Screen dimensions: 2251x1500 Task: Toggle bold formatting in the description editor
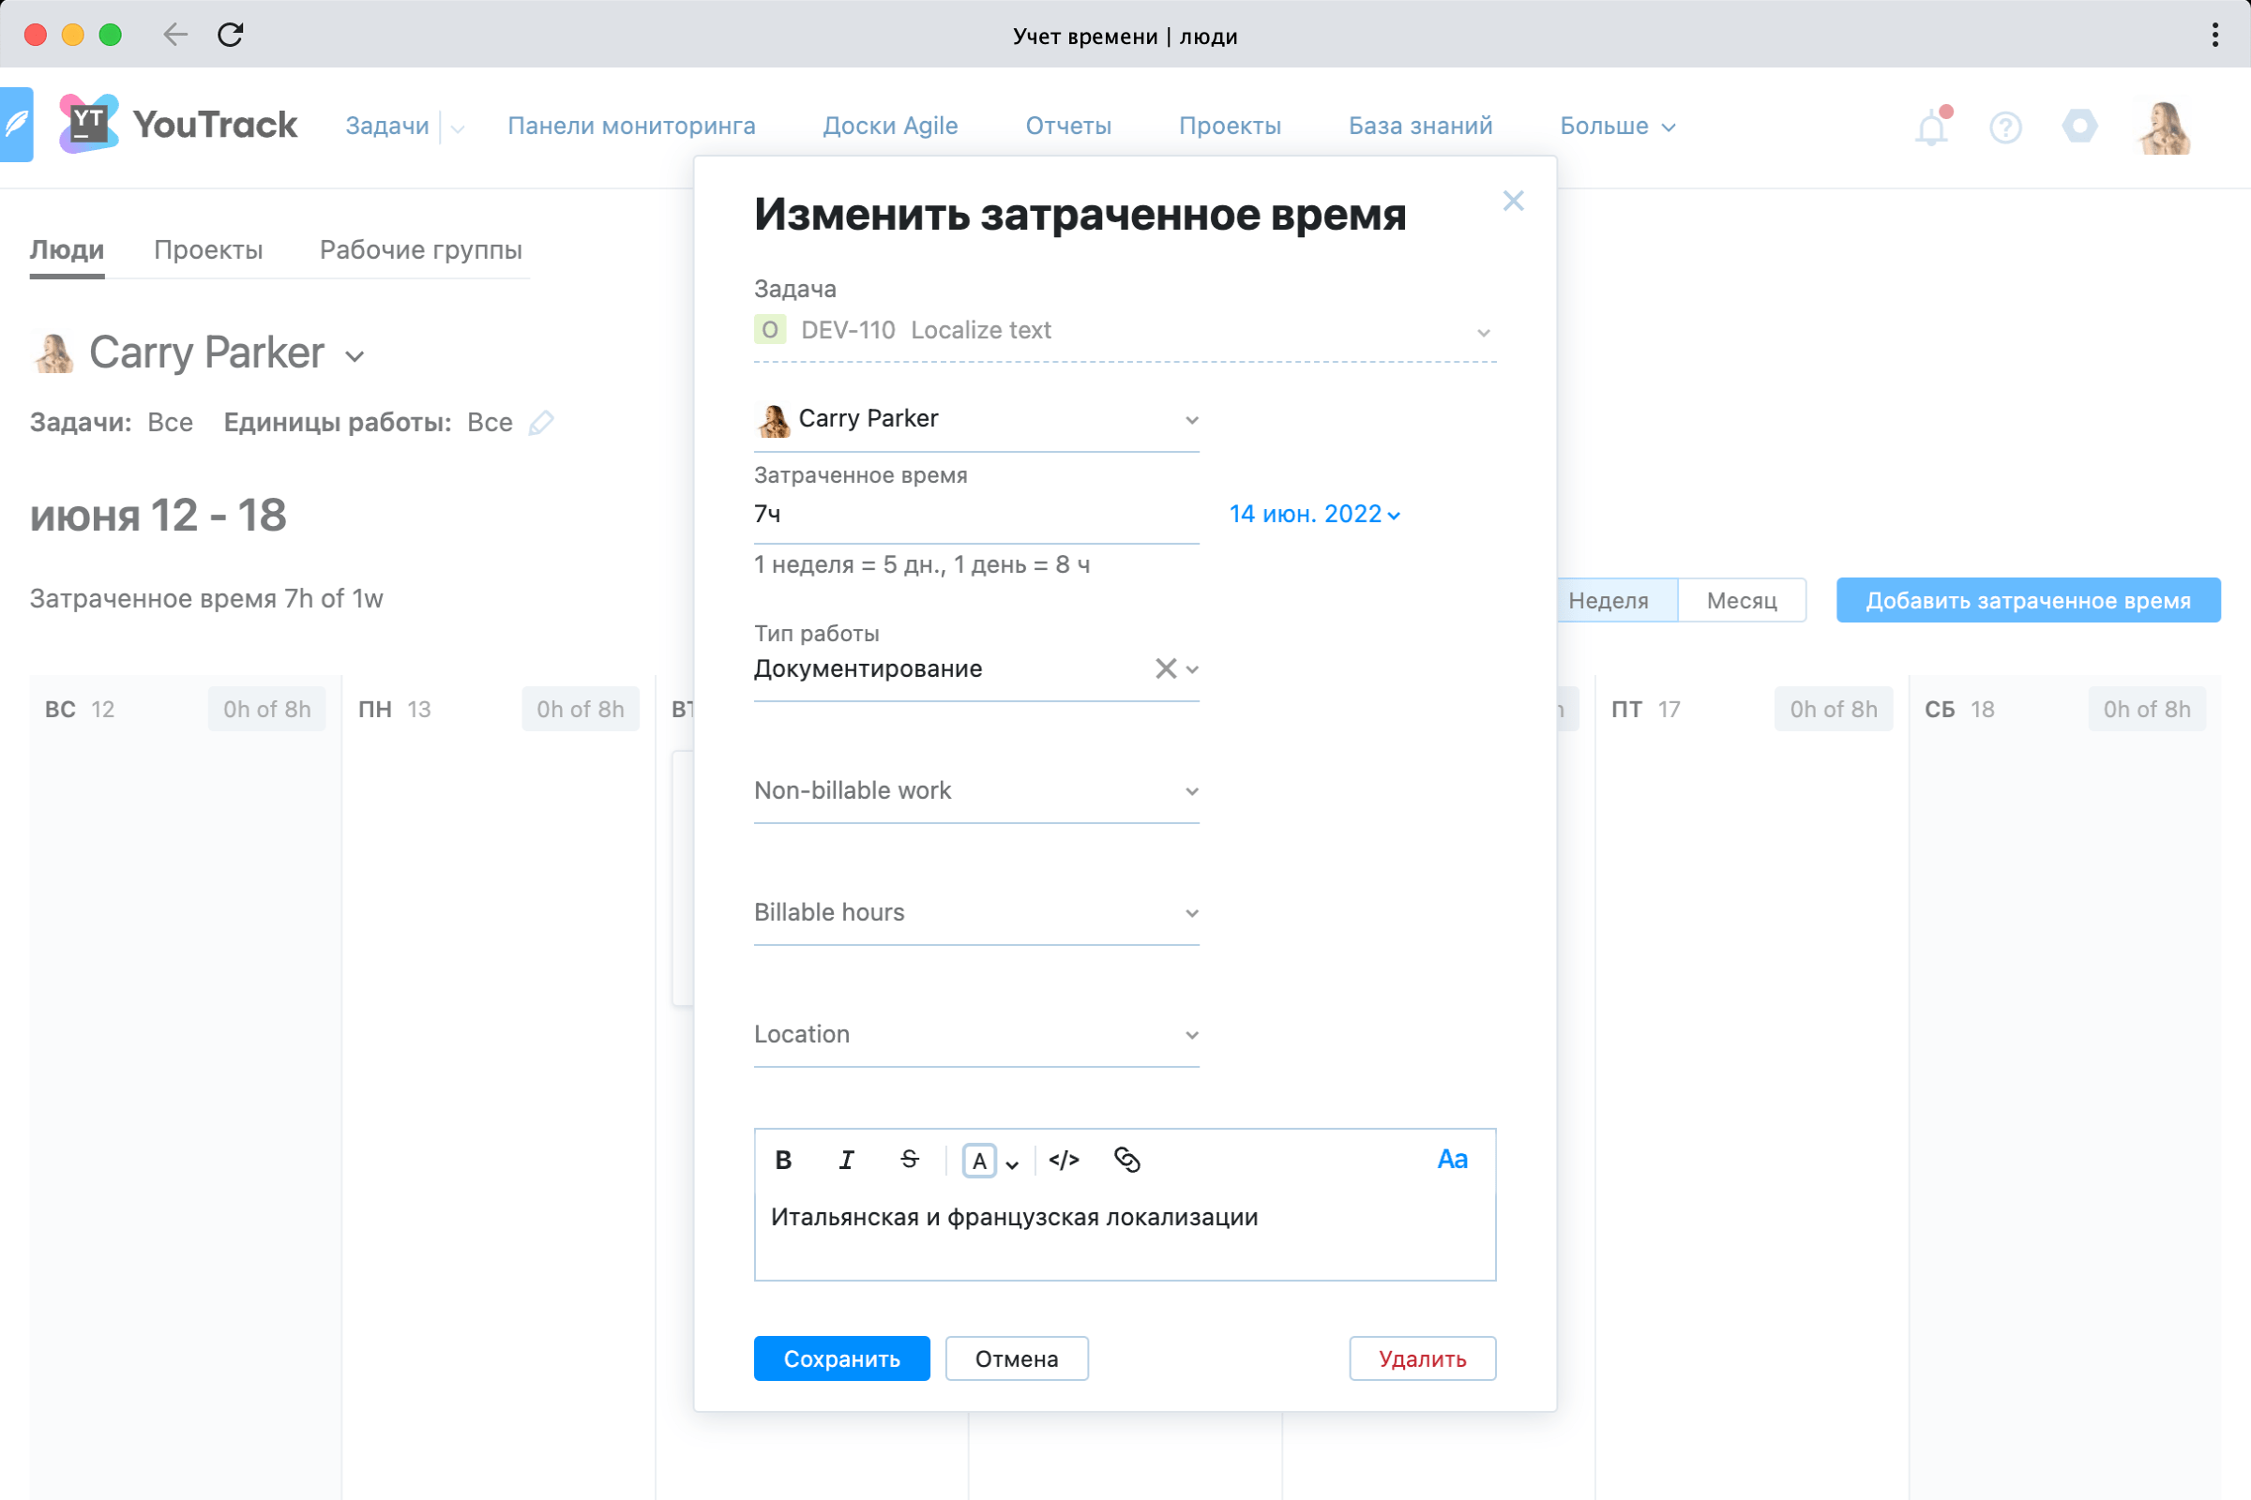click(x=784, y=1161)
